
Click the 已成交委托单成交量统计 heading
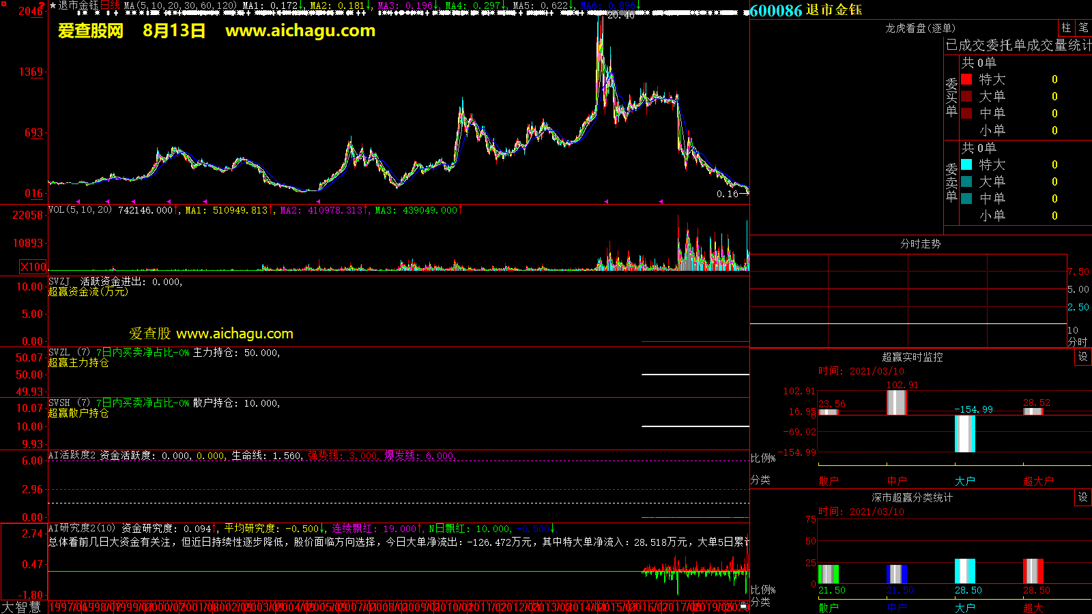click(1018, 45)
